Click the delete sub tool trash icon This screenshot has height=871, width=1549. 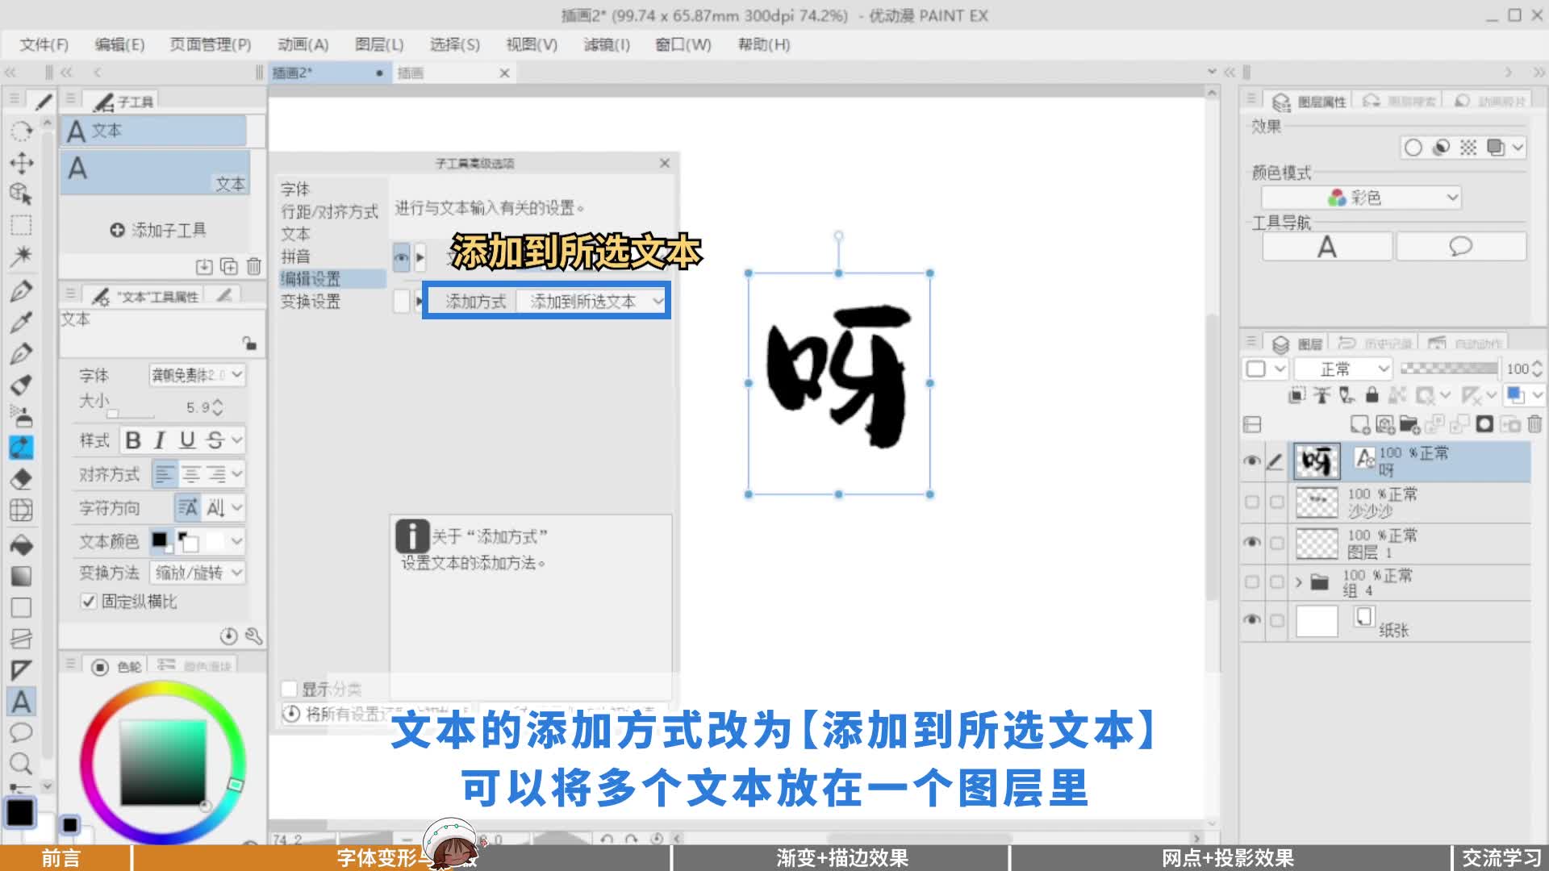pyautogui.click(x=253, y=266)
